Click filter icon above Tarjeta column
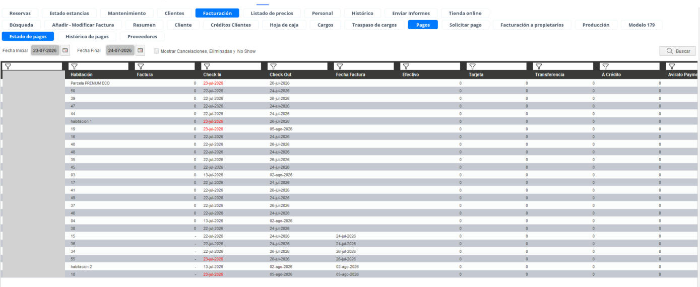The image size is (700, 287). tap(472, 66)
